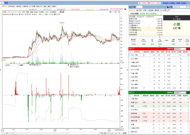Click the pink clock mark-range icon

point(111,9)
